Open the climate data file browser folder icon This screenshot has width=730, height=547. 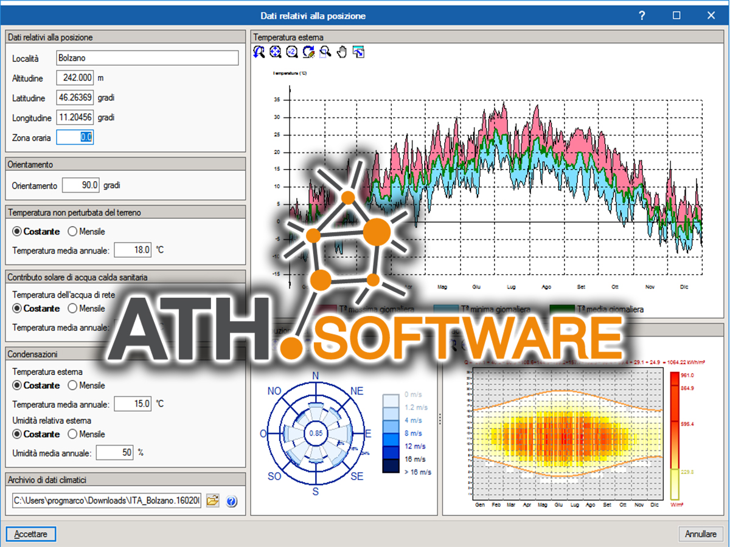[212, 501]
